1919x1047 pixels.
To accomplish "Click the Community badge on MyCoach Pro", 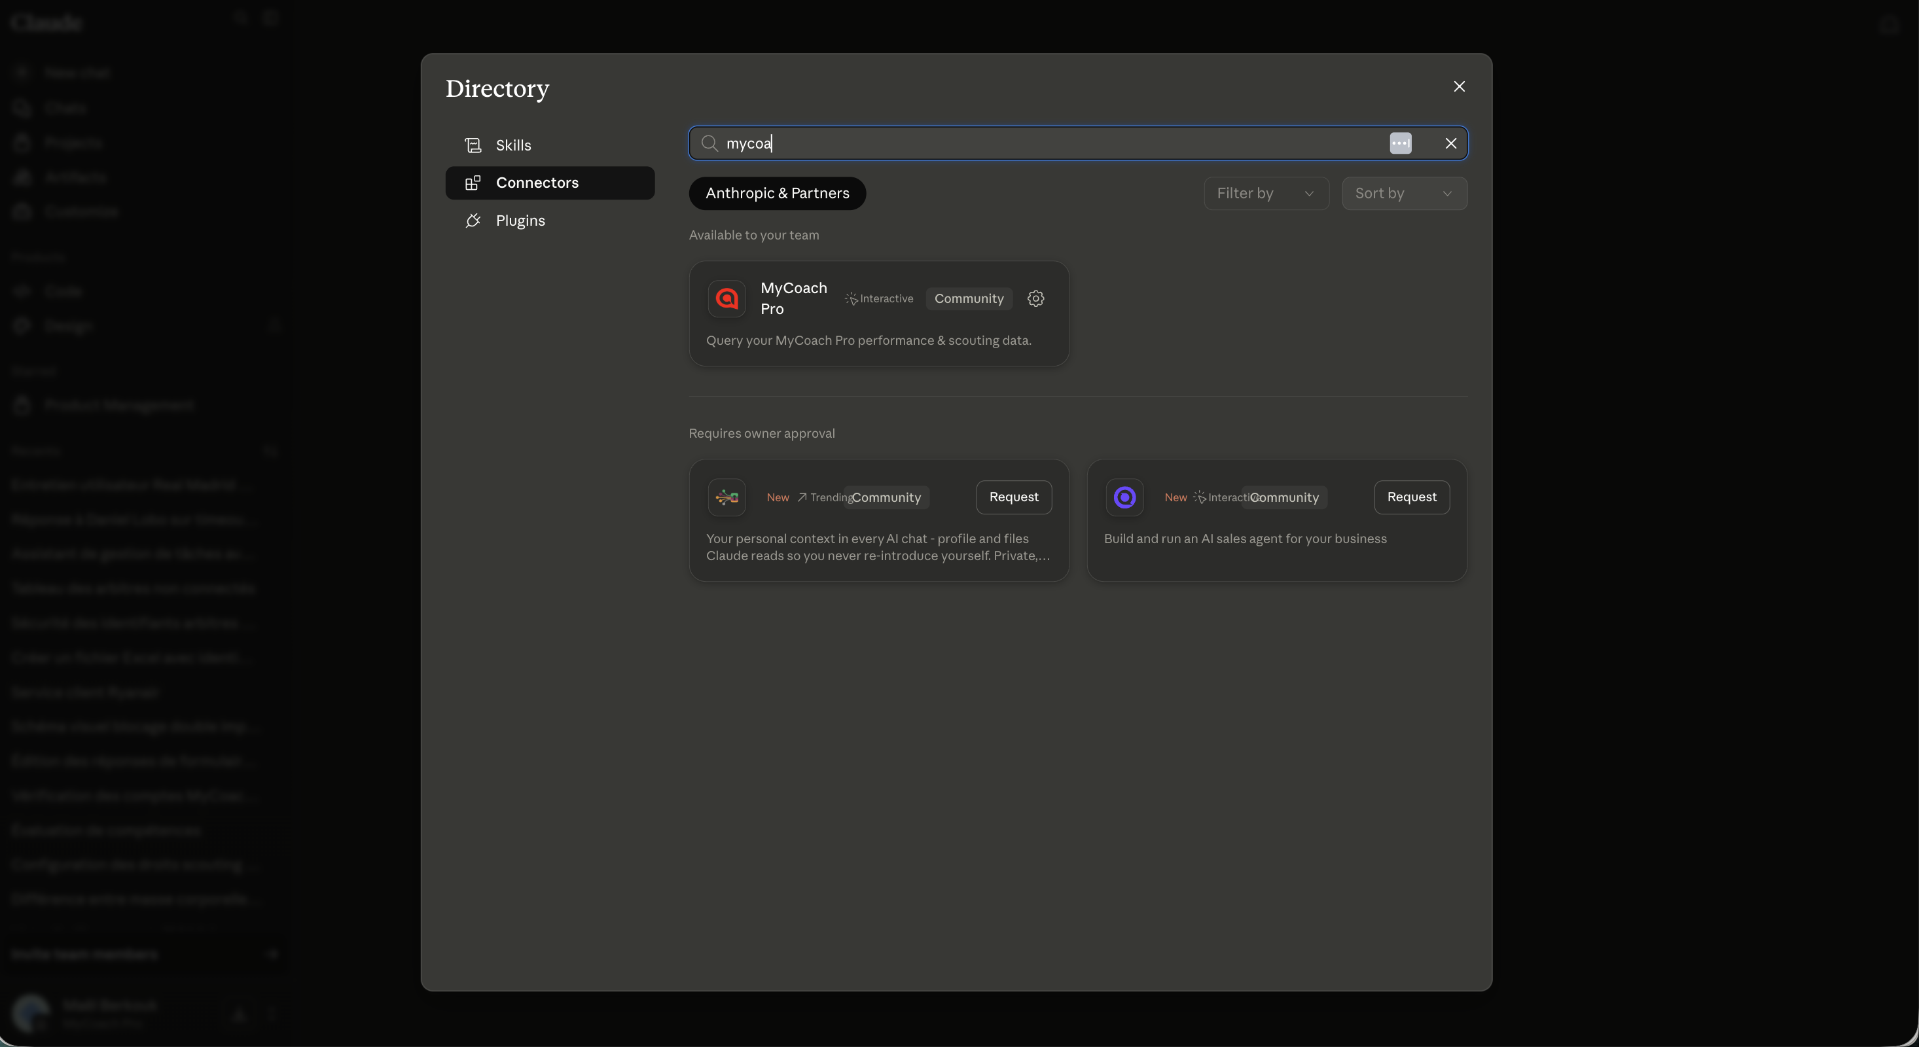I will [969, 298].
